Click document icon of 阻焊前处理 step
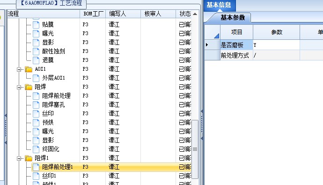The image size is (323, 185). coord(36,96)
